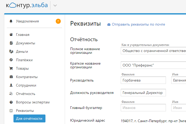Focus the Краткое название организации field
Viewport: 186px width, 124px height.
tap(154, 65)
